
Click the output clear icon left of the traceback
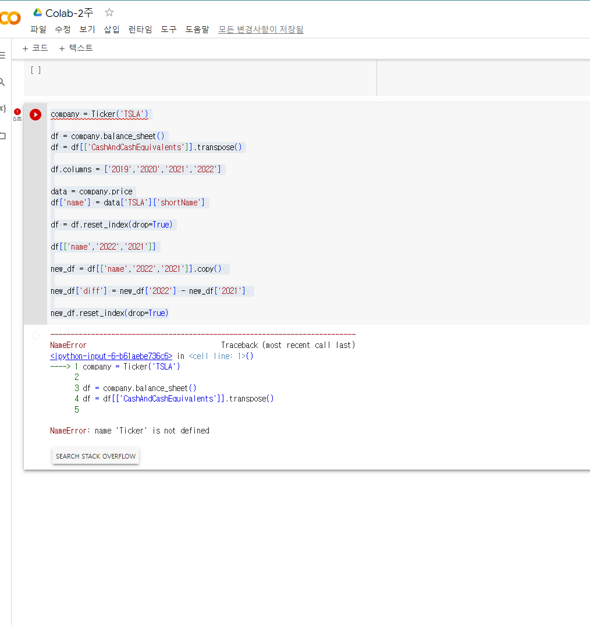[x=36, y=336]
